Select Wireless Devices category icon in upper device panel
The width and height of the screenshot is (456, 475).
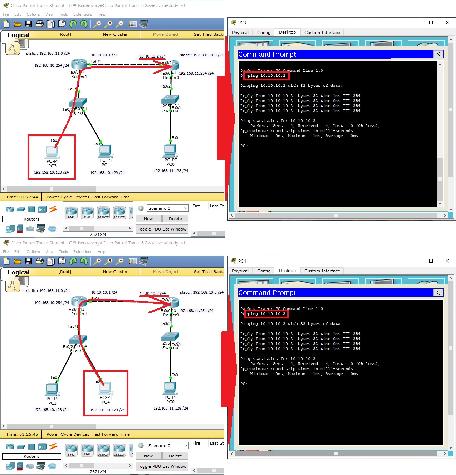point(42,209)
